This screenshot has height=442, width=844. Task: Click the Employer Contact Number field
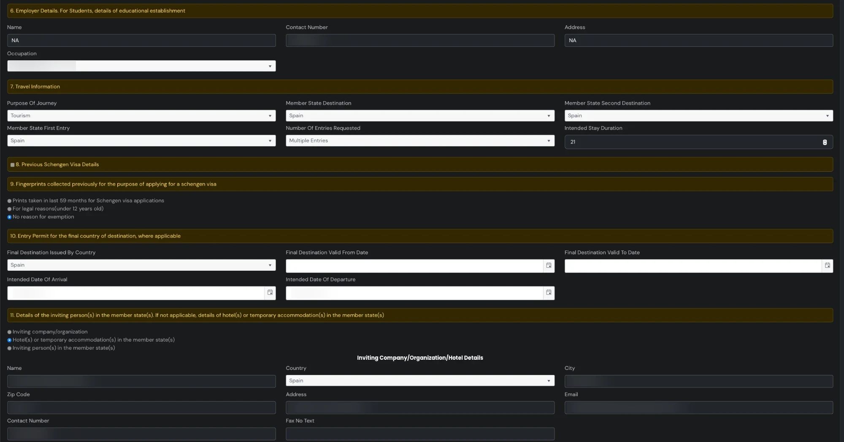[x=420, y=40]
